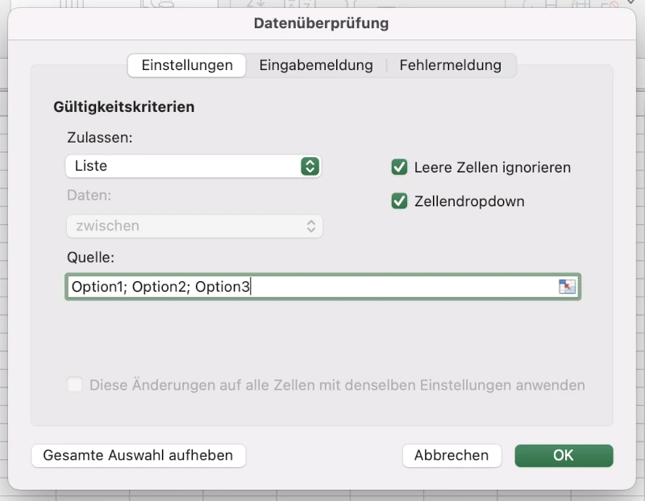Click Gesamte Auswahl aufheben button
The width and height of the screenshot is (645, 501).
pyautogui.click(x=138, y=455)
